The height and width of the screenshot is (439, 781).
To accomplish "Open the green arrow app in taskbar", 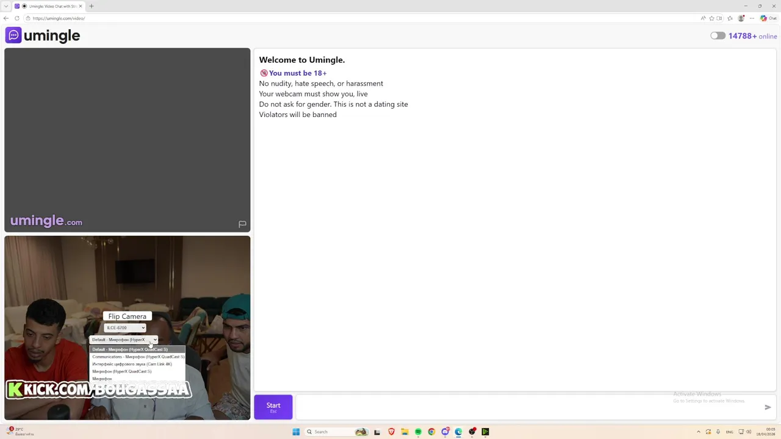I will (x=485, y=432).
